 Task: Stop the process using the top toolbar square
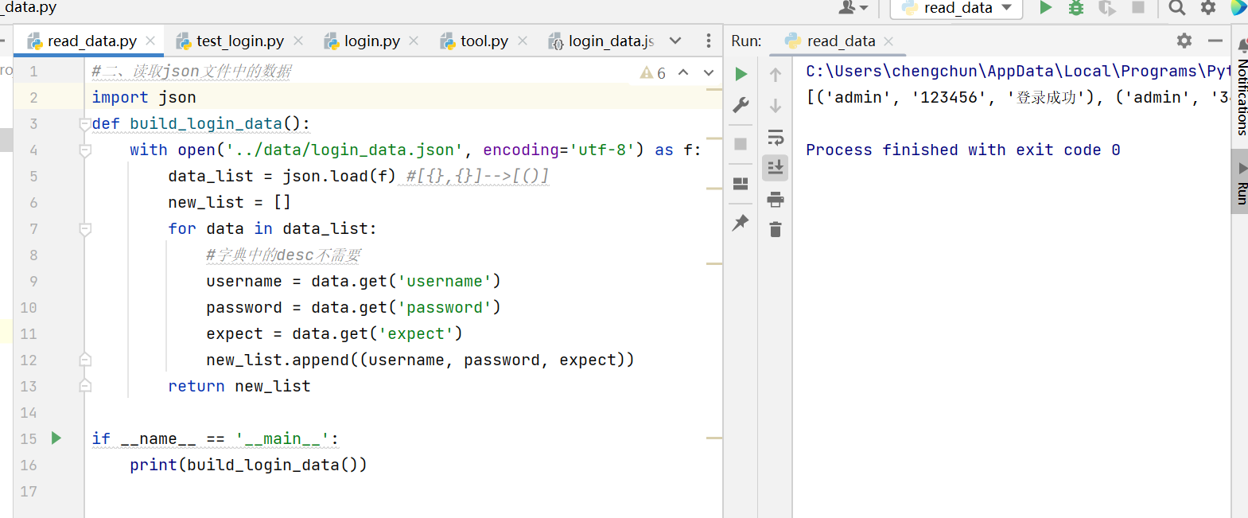[1138, 8]
